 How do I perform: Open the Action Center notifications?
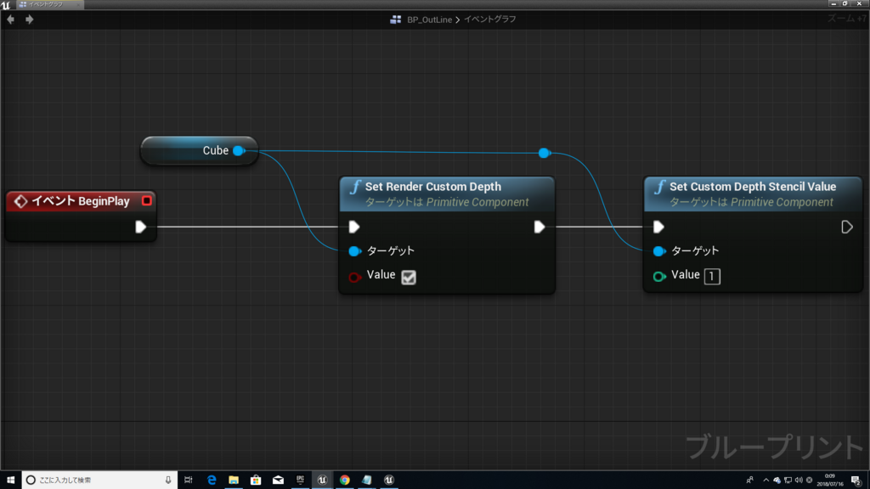[x=856, y=481]
